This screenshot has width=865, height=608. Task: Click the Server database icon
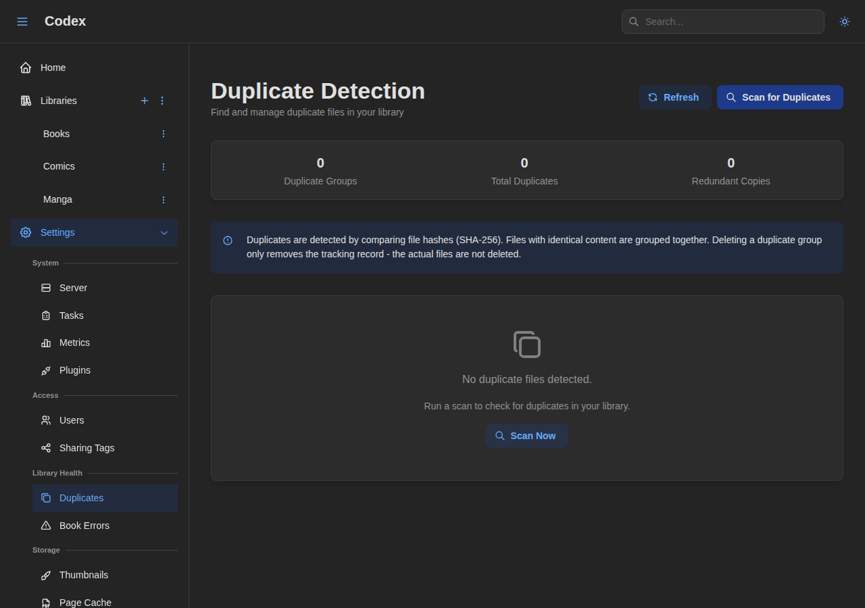point(45,288)
